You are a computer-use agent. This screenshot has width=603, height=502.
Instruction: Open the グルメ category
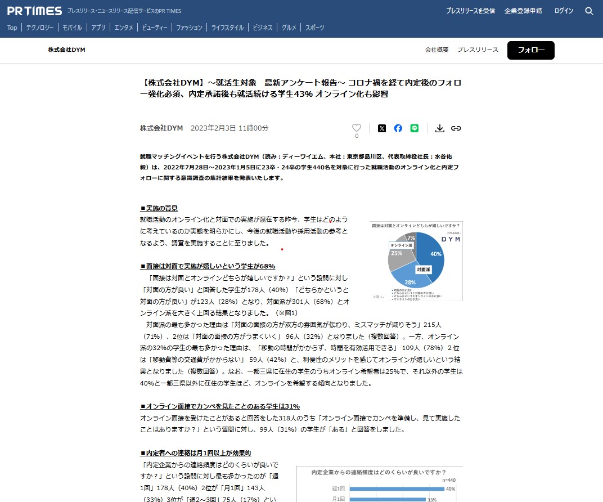tap(289, 28)
